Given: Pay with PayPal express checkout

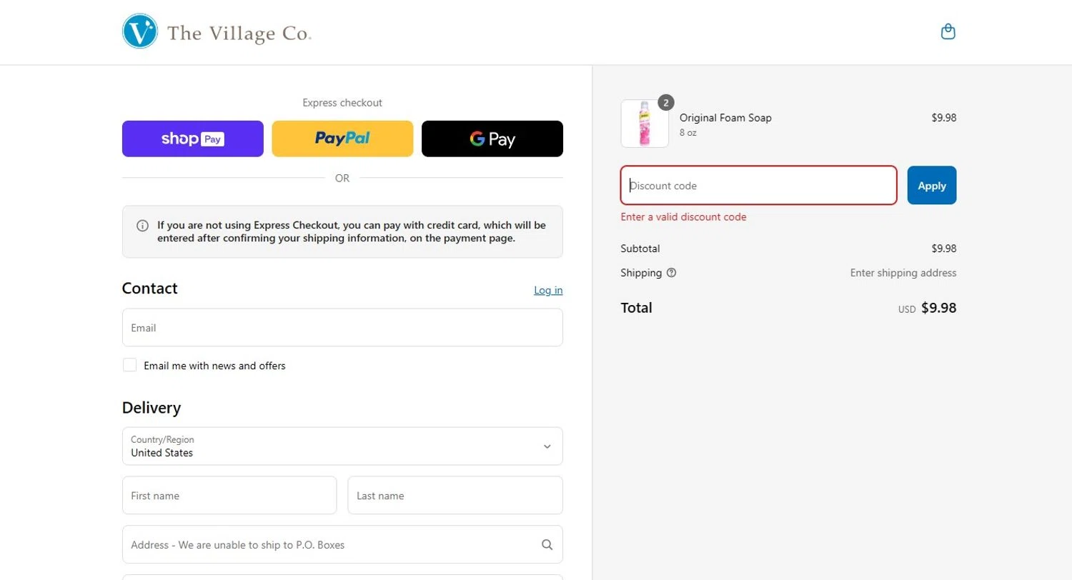Looking at the screenshot, I should click(x=342, y=139).
